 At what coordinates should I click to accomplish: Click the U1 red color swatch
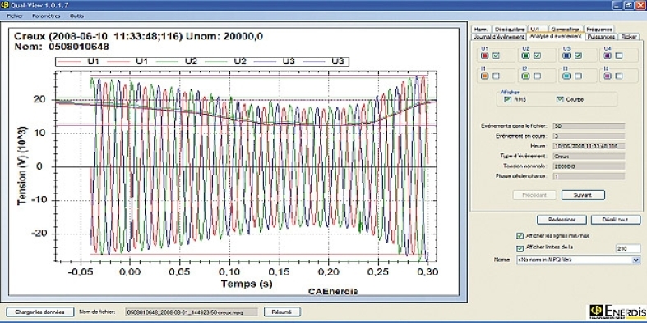click(485, 56)
